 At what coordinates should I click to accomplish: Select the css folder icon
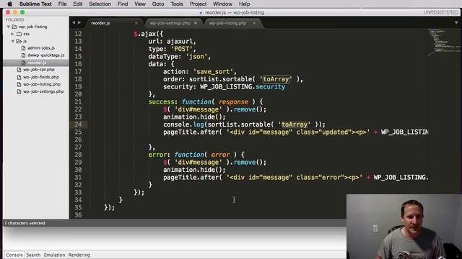pos(19,34)
